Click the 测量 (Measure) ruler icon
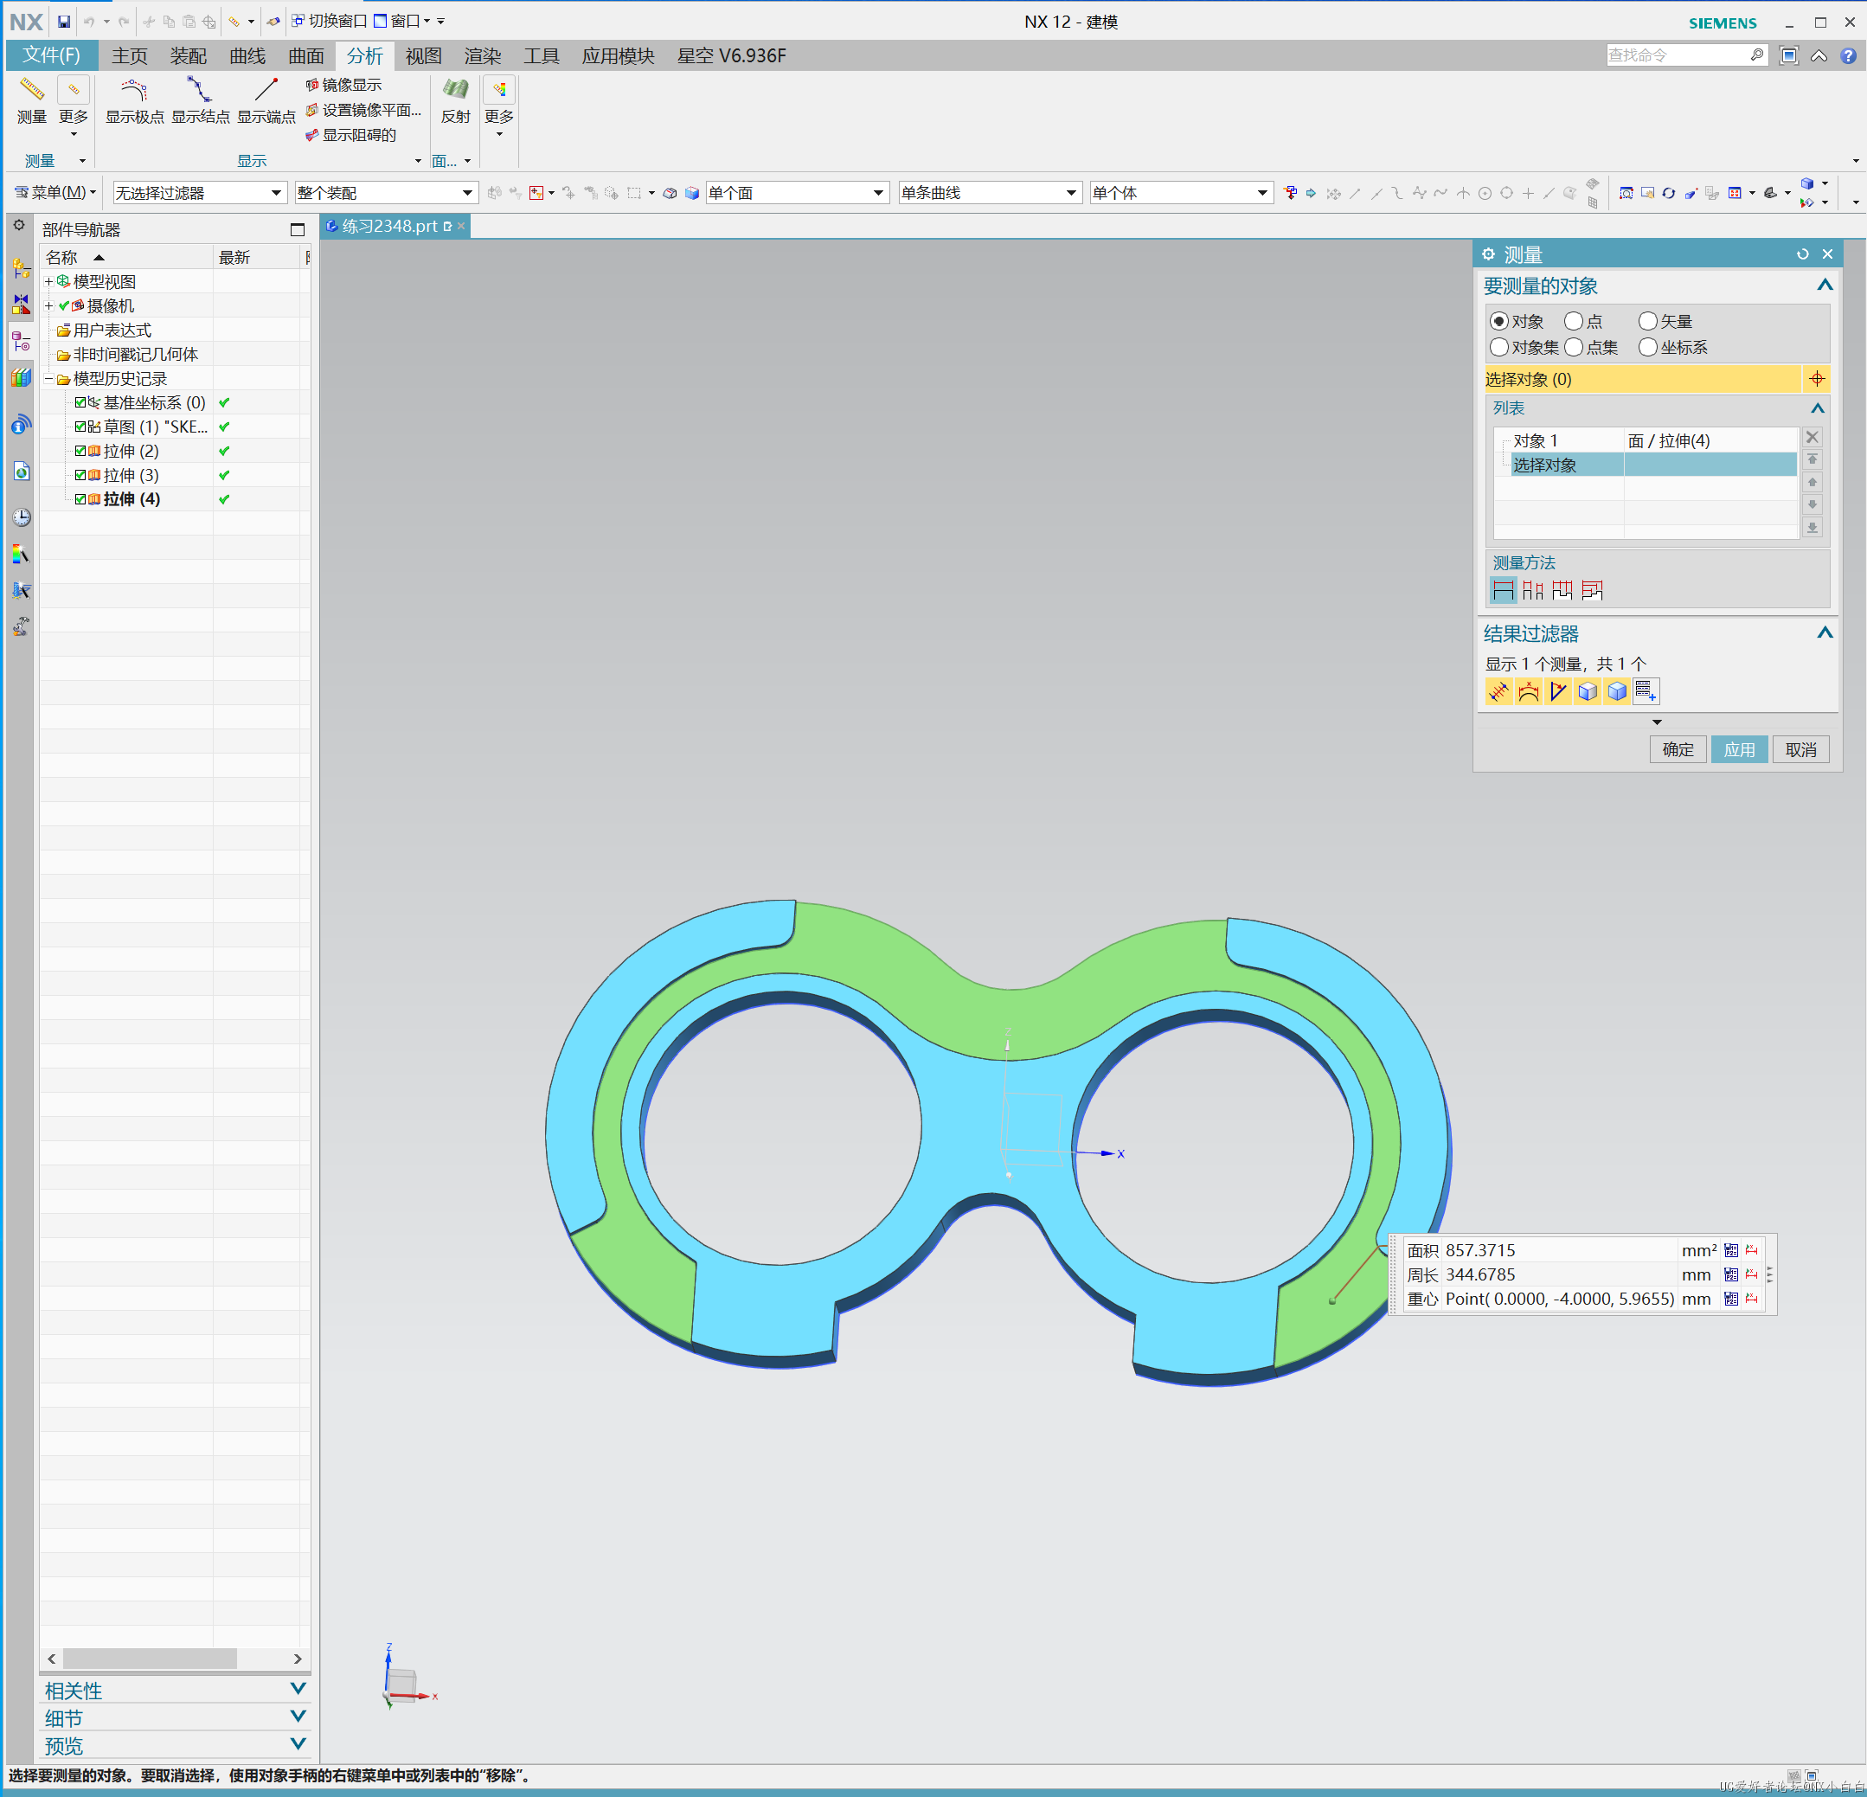Image resolution: width=1867 pixels, height=1797 pixels. click(x=31, y=91)
